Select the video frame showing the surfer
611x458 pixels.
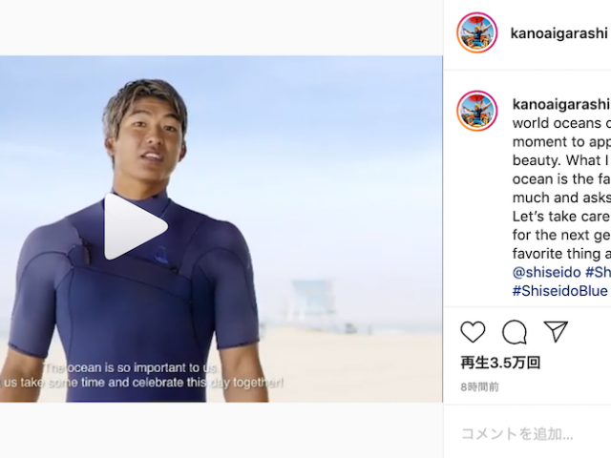(x=221, y=229)
